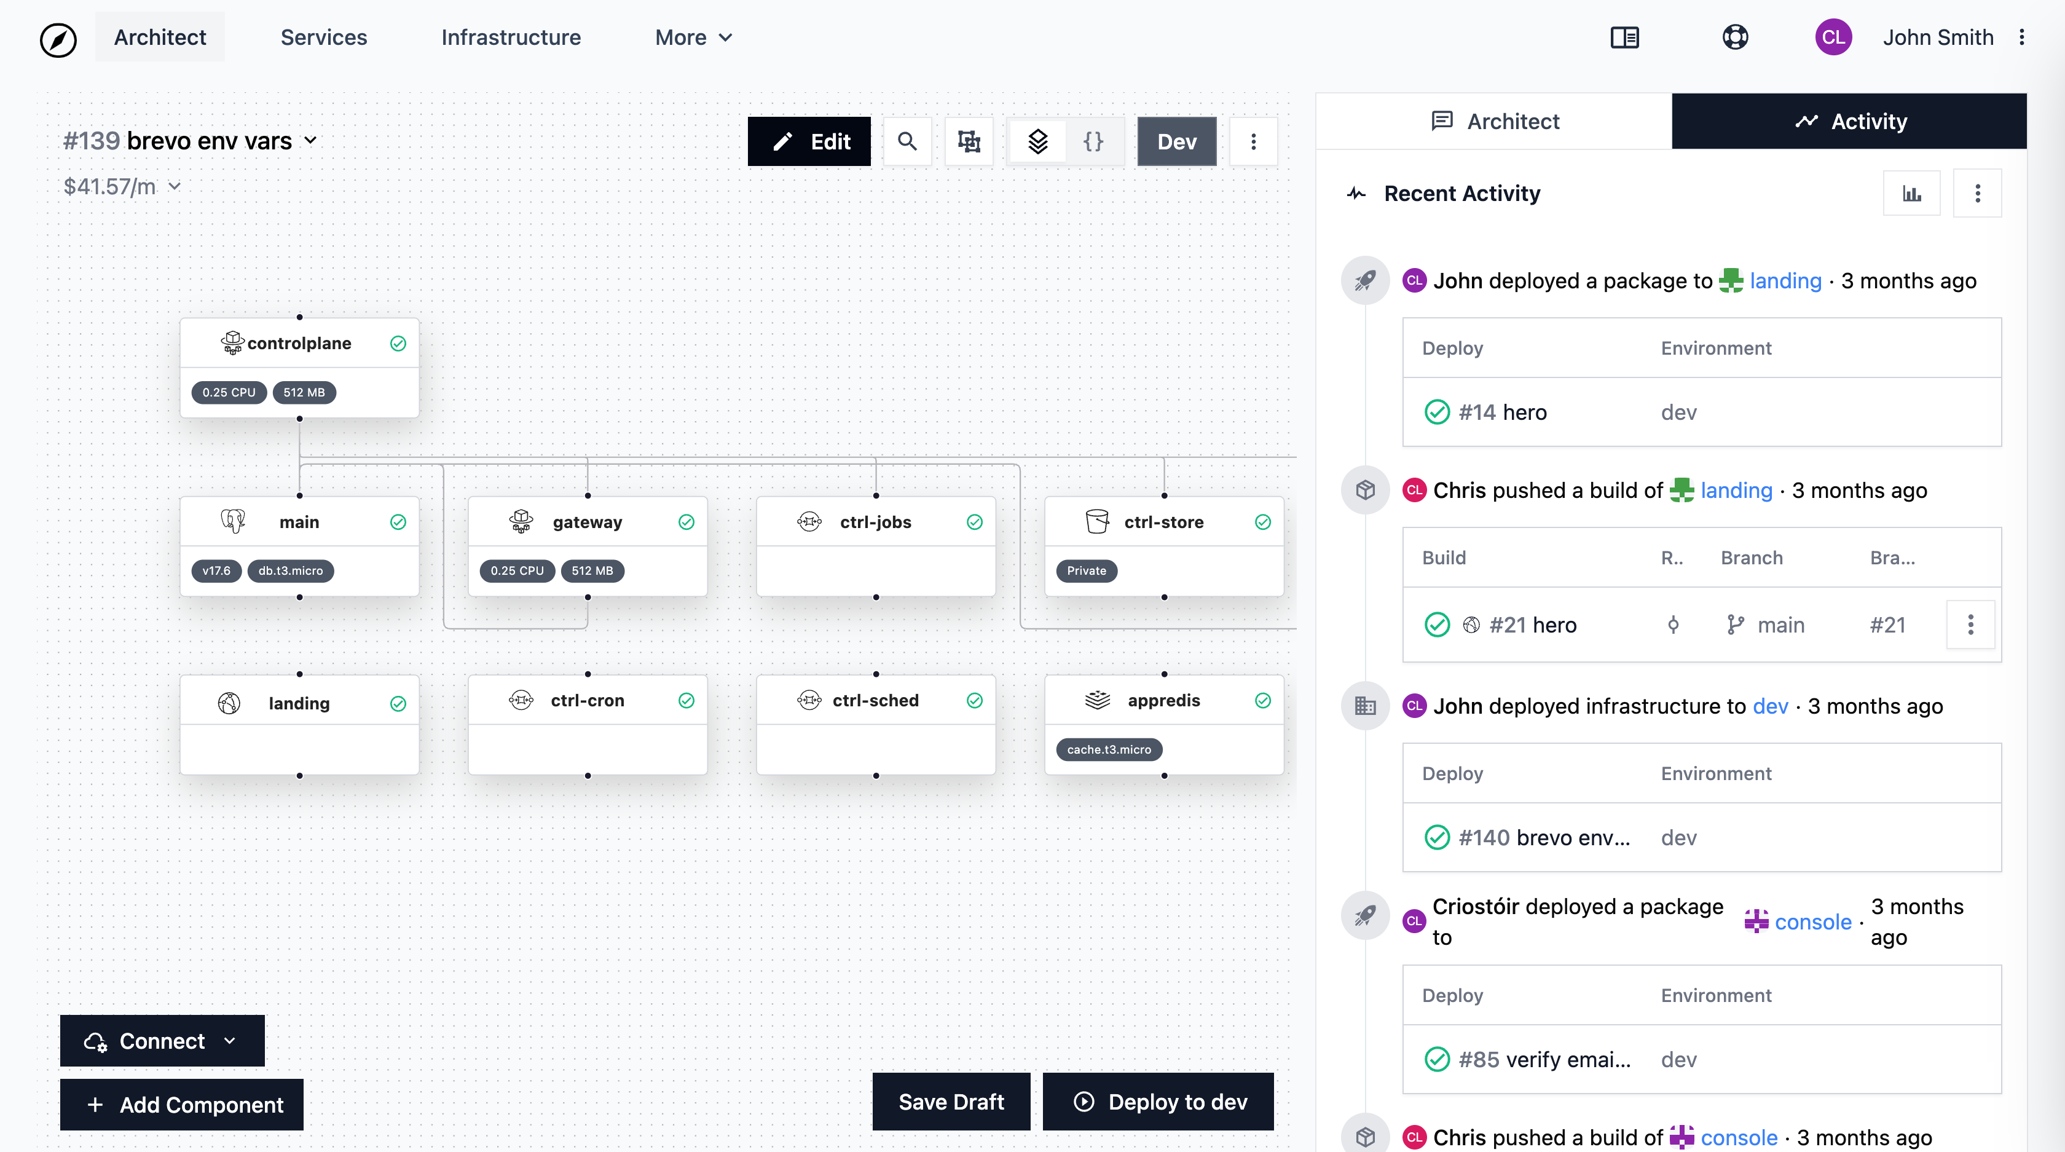Click the cache.t3.micro tag on appredis

click(x=1109, y=749)
